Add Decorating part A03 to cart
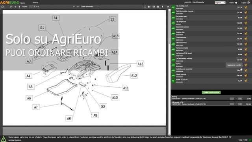This screenshot has width=252, height=142. [x=246, y=18]
